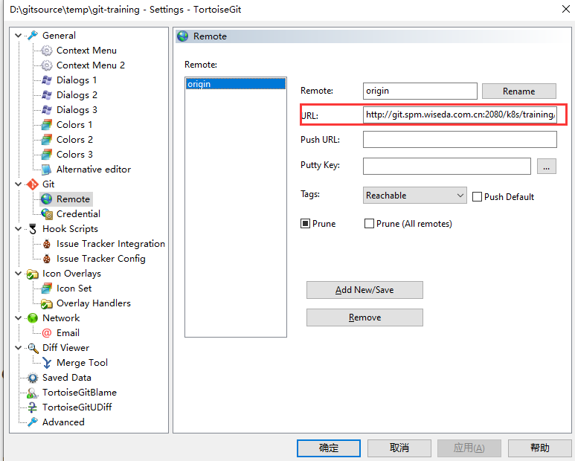This screenshot has width=575, height=461.
Task: Click the Hook Scripts hook icon
Action: [33, 229]
